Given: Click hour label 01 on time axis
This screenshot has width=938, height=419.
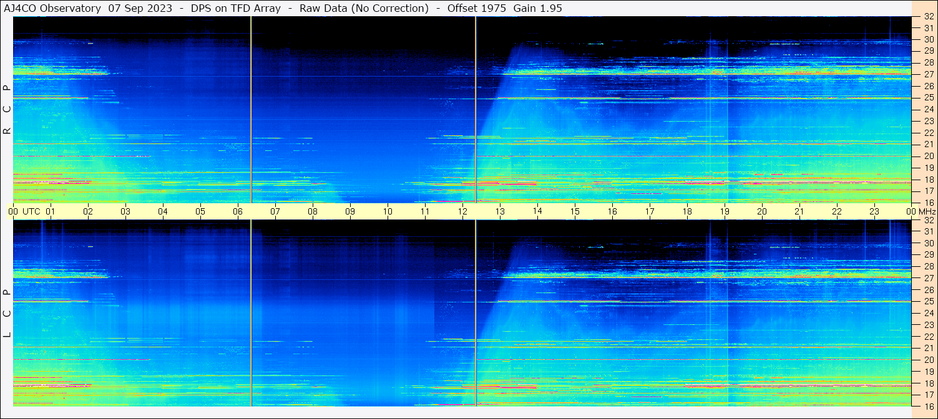Looking at the screenshot, I should (51, 211).
